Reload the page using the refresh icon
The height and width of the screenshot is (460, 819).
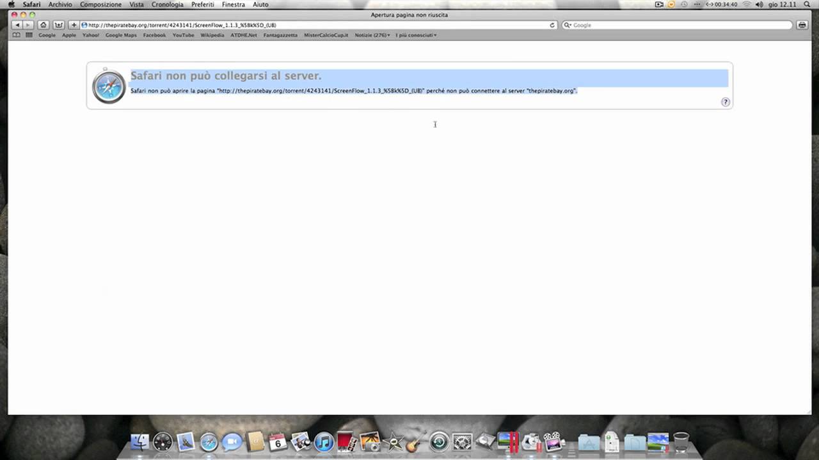point(552,25)
